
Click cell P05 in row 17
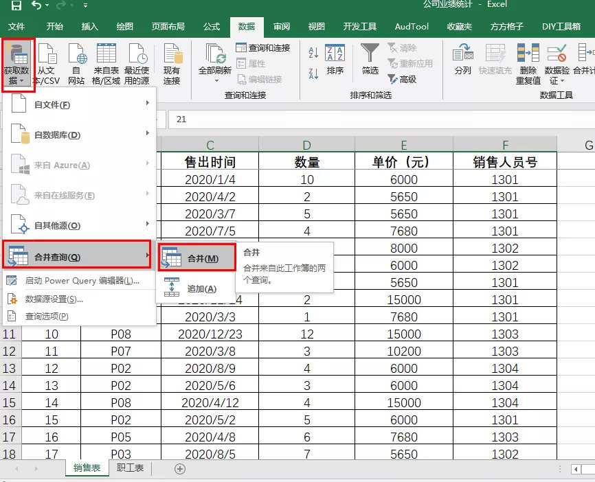(x=121, y=437)
